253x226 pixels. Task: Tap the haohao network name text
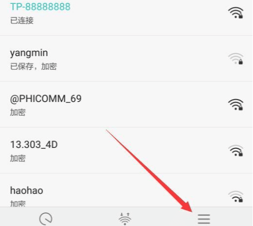pos(26,190)
